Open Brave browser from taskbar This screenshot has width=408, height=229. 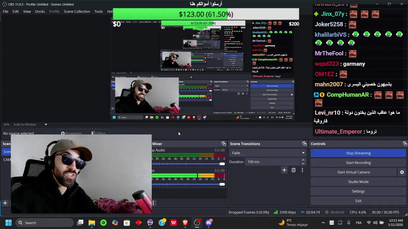pos(185,223)
